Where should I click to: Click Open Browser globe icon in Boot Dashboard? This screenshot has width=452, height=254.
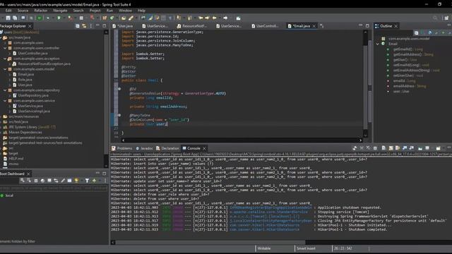42,181
